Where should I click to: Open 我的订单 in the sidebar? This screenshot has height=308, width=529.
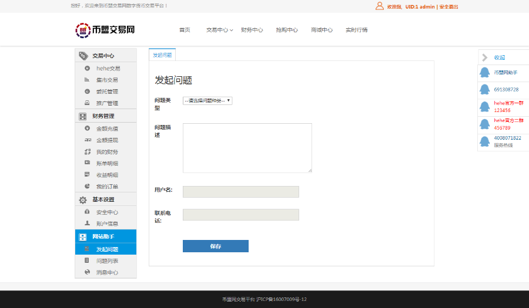click(107, 186)
